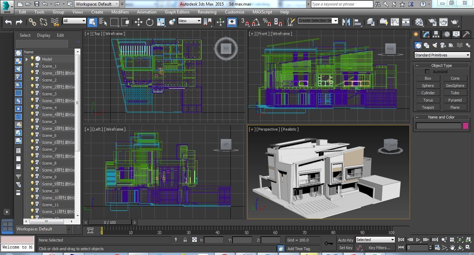The image size is (474, 255).
Task: Click the Key Filters button
Action: [x=379, y=248]
